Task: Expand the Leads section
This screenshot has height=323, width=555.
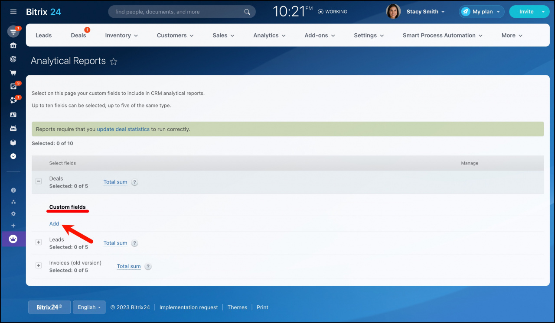Action: [39, 242]
